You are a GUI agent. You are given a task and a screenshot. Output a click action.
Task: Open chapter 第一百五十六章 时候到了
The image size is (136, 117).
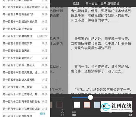click(25, 58)
